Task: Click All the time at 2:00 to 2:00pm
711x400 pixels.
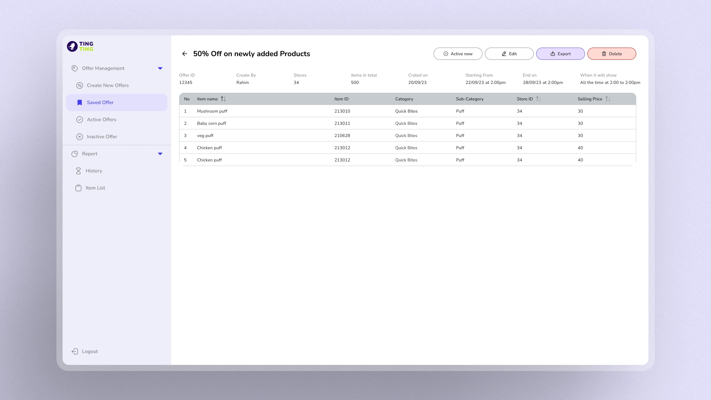Action: click(x=610, y=82)
